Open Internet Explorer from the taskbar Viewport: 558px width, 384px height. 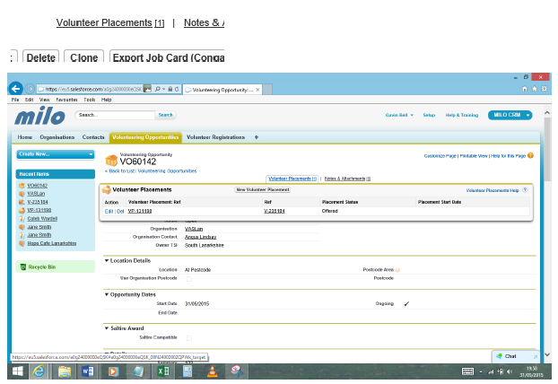[39, 371]
